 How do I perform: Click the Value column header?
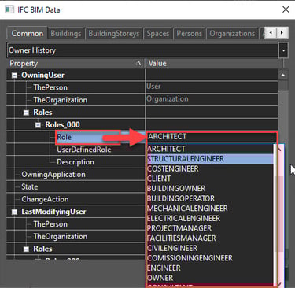[213, 63]
